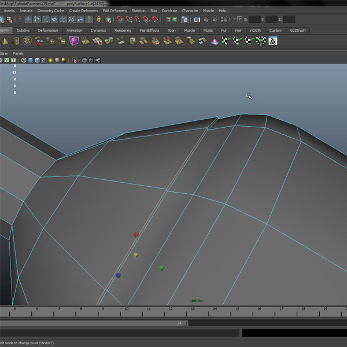Open the Create Deformers menu
The image size is (347, 347).
point(83,10)
